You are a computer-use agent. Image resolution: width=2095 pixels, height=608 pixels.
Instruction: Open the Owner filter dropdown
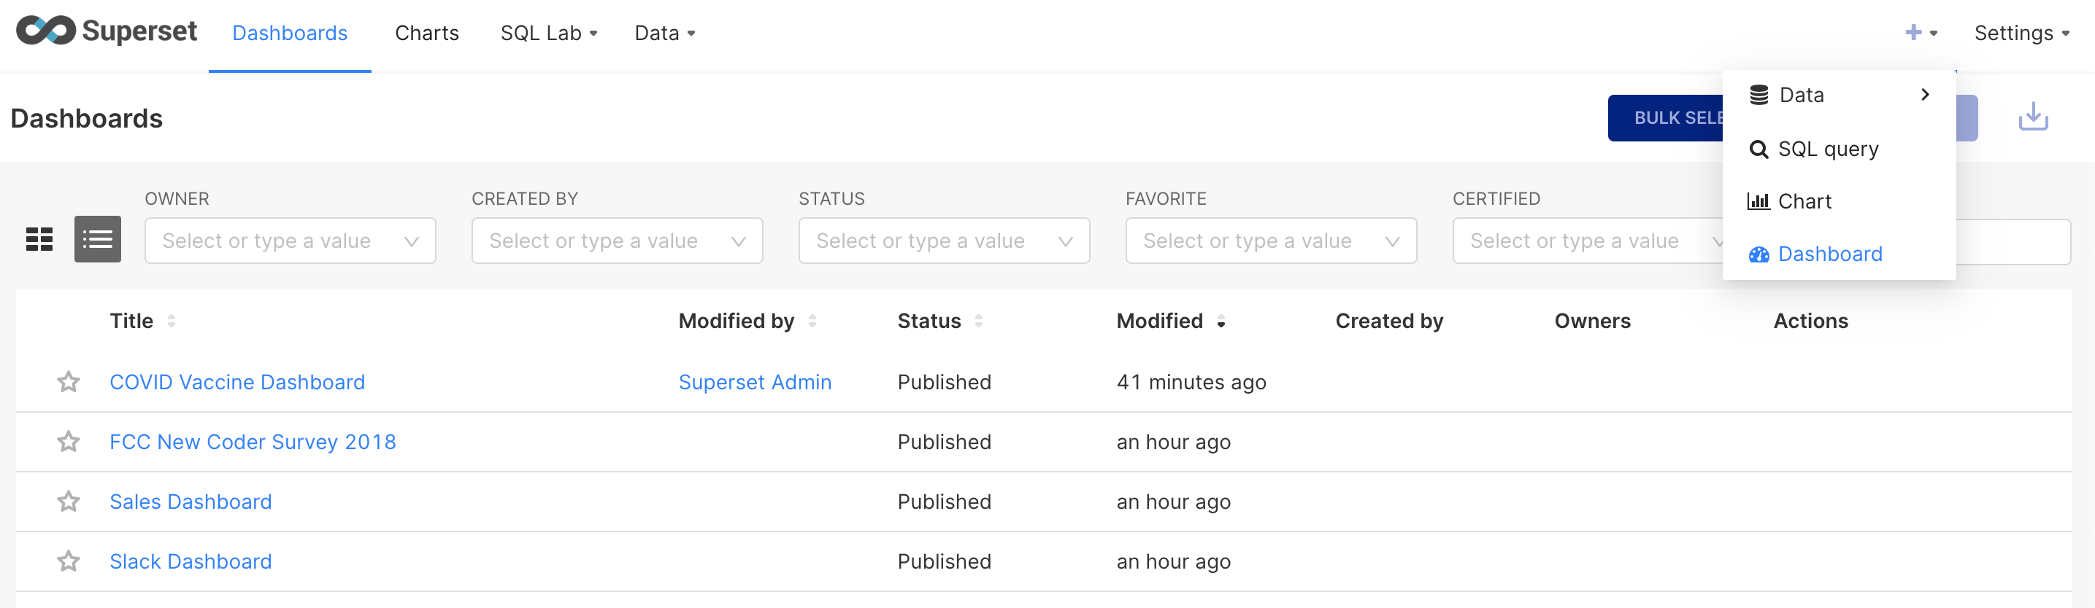[x=291, y=241]
